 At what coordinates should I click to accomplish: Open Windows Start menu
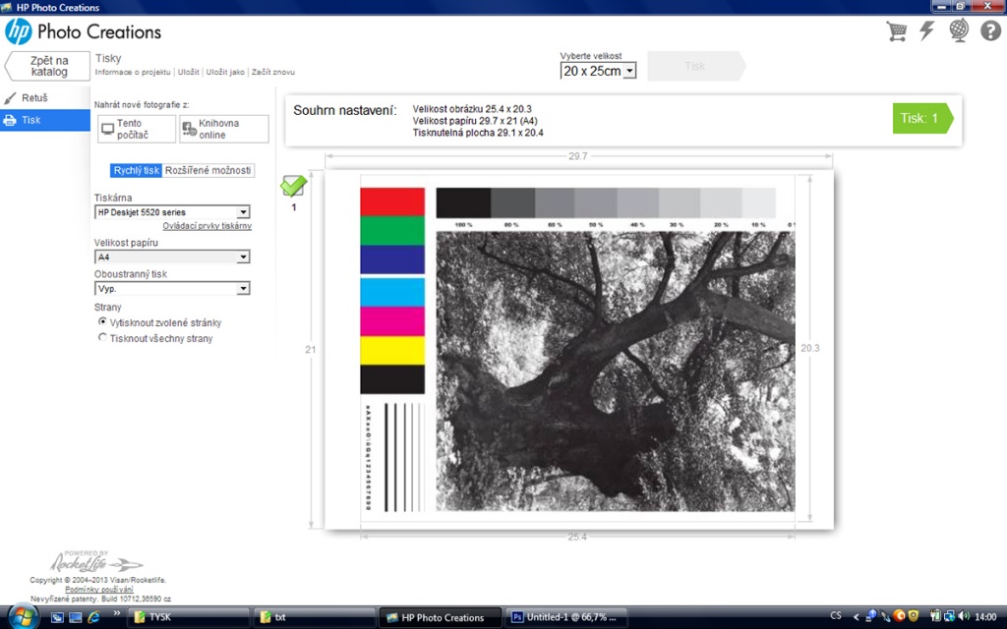click(x=22, y=616)
